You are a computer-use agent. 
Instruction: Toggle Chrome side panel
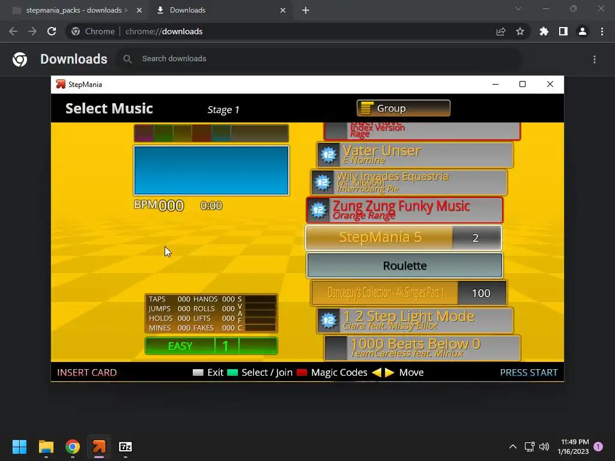coord(563,31)
